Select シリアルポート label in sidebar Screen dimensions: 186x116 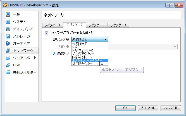25,58
